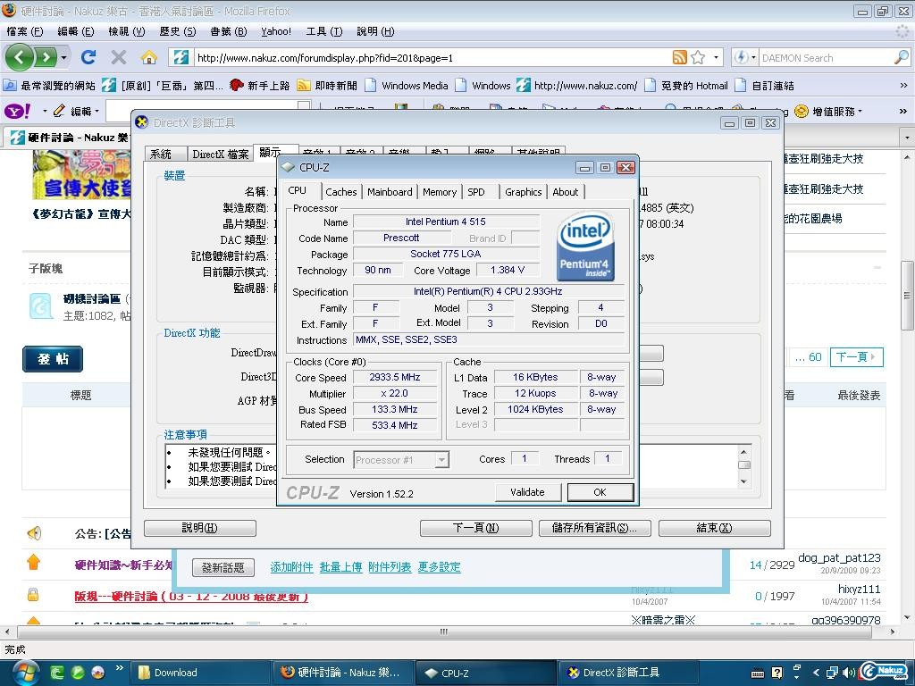Open the address bar URL history dropdown
915x686 pixels.
point(716,57)
